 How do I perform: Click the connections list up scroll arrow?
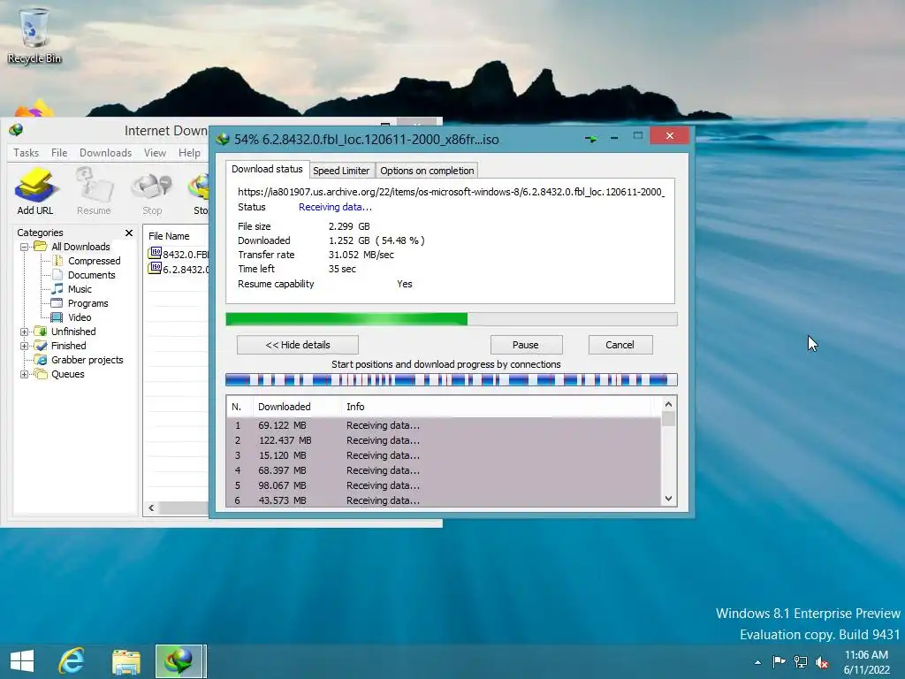point(668,404)
